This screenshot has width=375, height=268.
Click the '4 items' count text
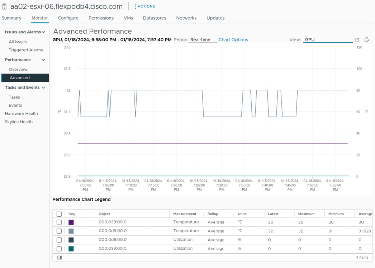(x=362, y=258)
